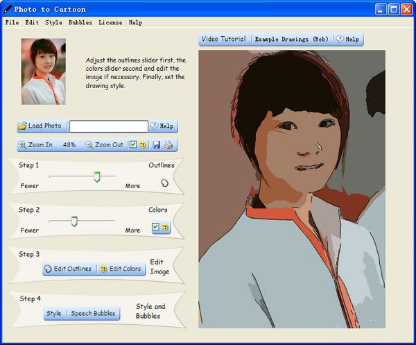The width and height of the screenshot is (416, 345).
Task: Click the 48% zoom level value
Action: tap(69, 145)
